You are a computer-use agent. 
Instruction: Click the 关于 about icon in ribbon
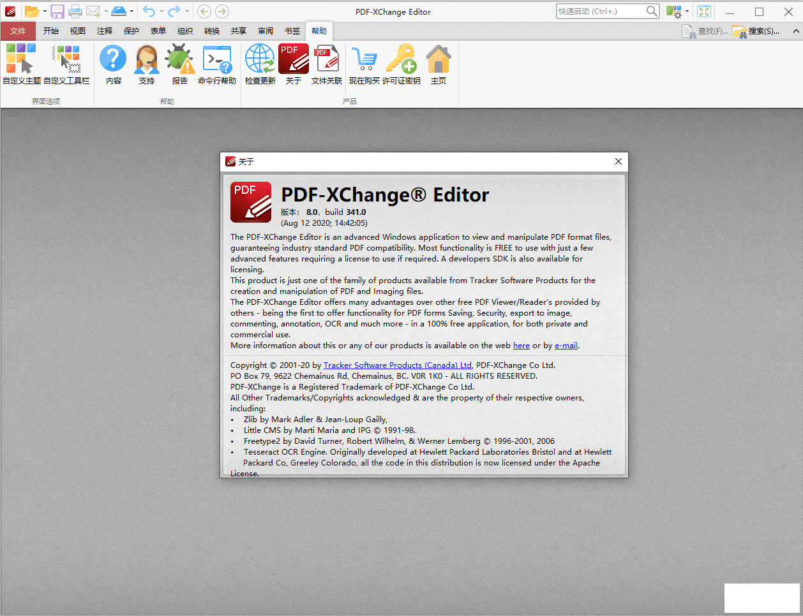click(294, 64)
